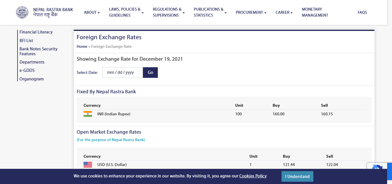Expand Regulations & Supervisions menu
The image size is (392, 184).
point(168,12)
